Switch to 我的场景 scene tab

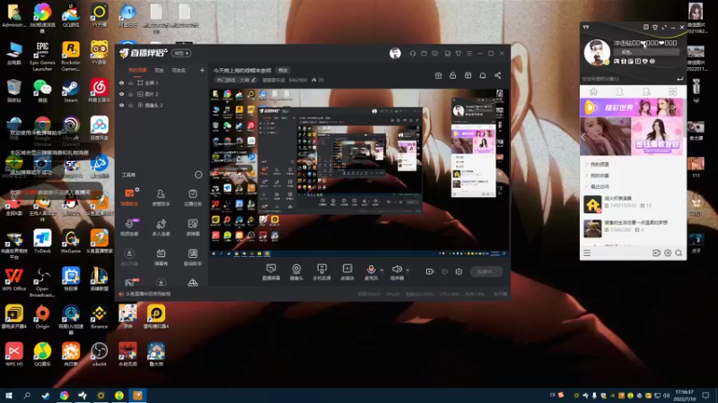[137, 71]
